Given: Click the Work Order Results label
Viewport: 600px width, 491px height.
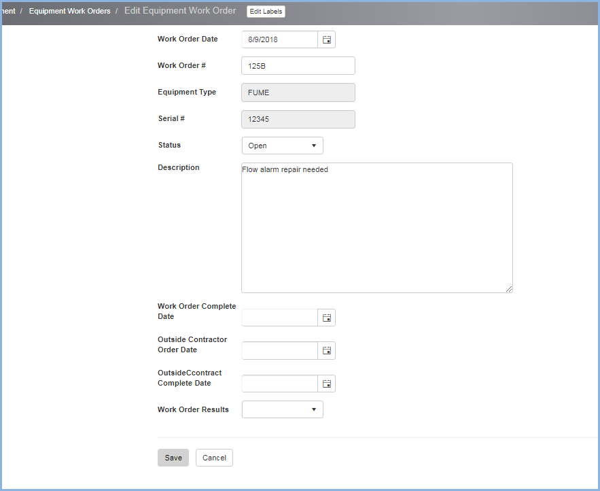Looking at the screenshot, I should pyautogui.click(x=193, y=409).
